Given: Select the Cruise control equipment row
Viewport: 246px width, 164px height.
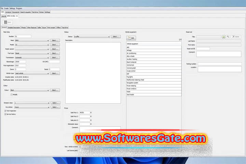Looking at the screenshot, I should click(x=154, y=71).
